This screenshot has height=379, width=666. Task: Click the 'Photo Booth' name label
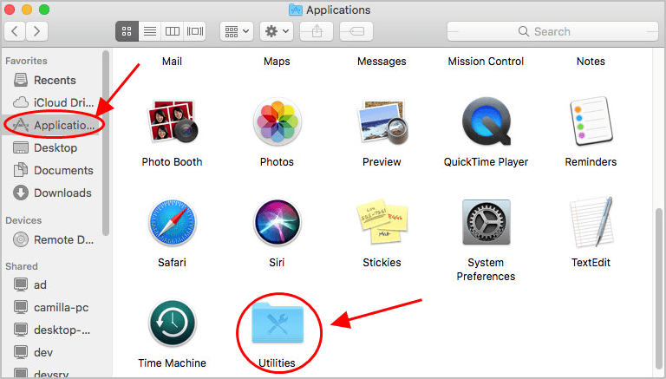tap(172, 162)
